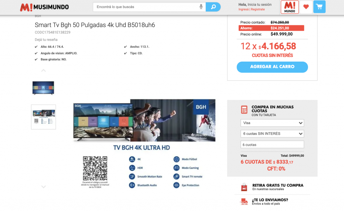Click the Ahorro $24.251,00 red banner
This screenshot has width=344, height=211.
[271, 28]
